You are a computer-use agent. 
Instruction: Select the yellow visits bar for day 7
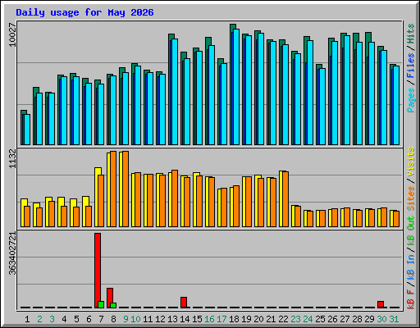click(x=97, y=197)
